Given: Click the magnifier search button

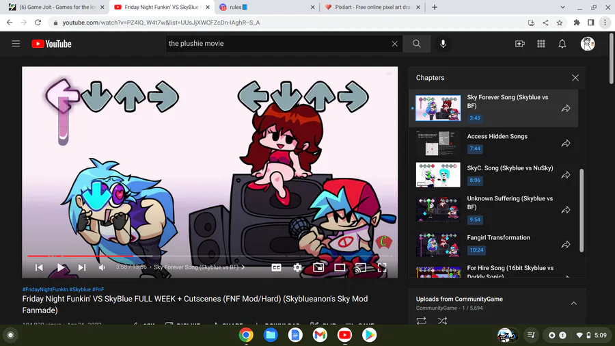Looking at the screenshot, I should click(417, 44).
